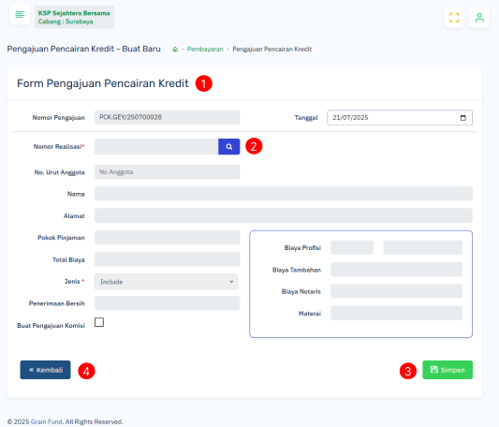The image size is (499, 427).
Task: Click 'Pengajuan Pencairan Kredit - Buat Baru' title
Action: coord(83,49)
